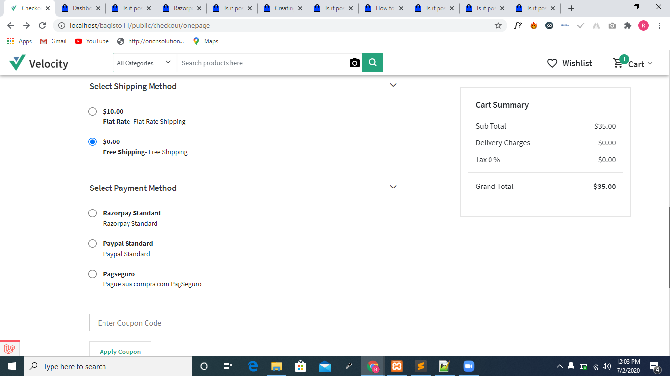The image size is (670, 376).
Task: Open Microsoft Store from taskbar
Action: [300, 366]
